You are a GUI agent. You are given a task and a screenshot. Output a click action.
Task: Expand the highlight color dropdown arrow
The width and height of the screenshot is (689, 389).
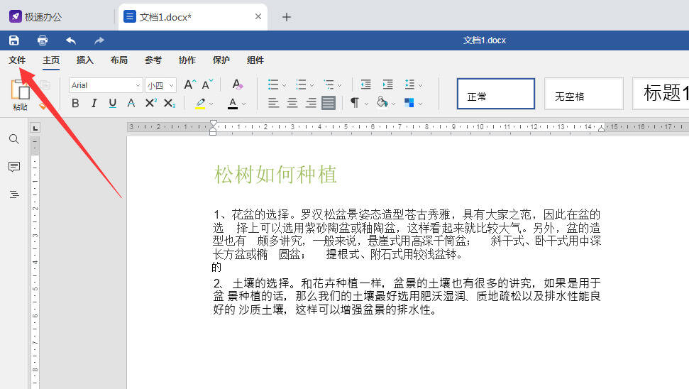211,104
